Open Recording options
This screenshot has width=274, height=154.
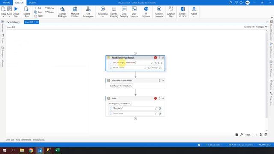pos(103,12)
